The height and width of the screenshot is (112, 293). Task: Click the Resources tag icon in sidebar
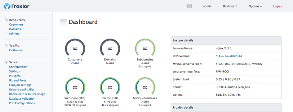pos(6,20)
